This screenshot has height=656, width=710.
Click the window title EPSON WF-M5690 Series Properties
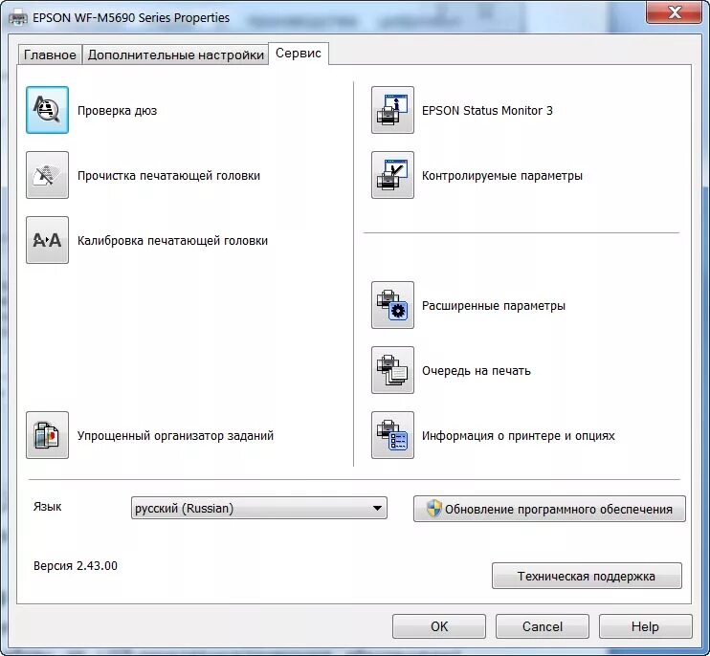[131, 18]
